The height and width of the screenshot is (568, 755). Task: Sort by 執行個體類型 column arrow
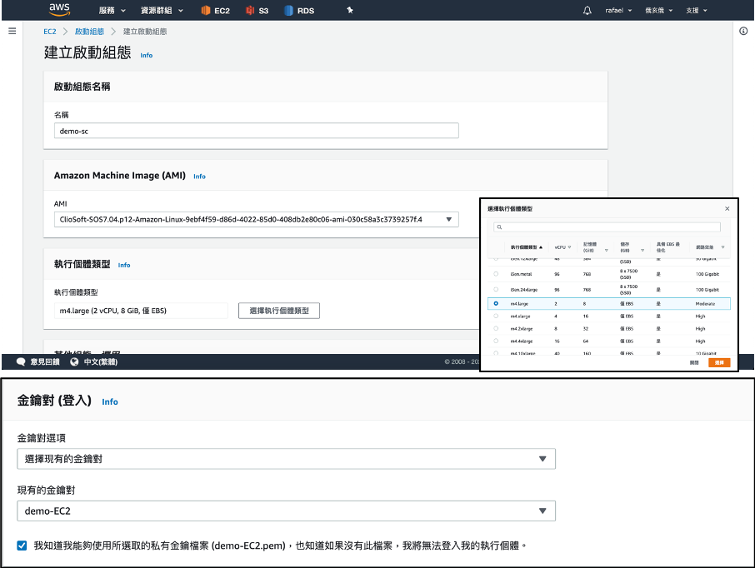coord(541,247)
